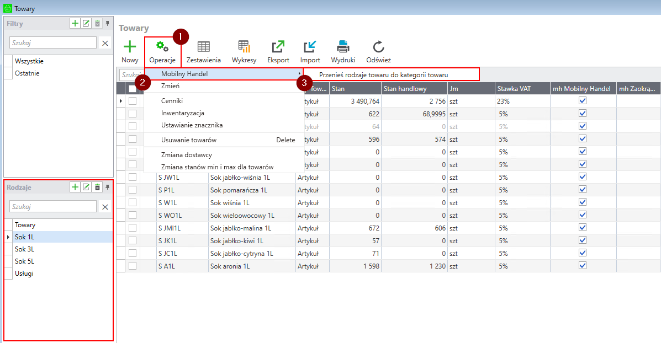Open the Zestawienia table icon
Image resolution: width=661 pixels, height=343 pixels.
pos(203,47)
